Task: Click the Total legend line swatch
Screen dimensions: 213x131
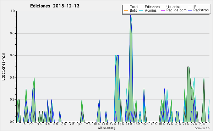Action: tap(126, 7)
